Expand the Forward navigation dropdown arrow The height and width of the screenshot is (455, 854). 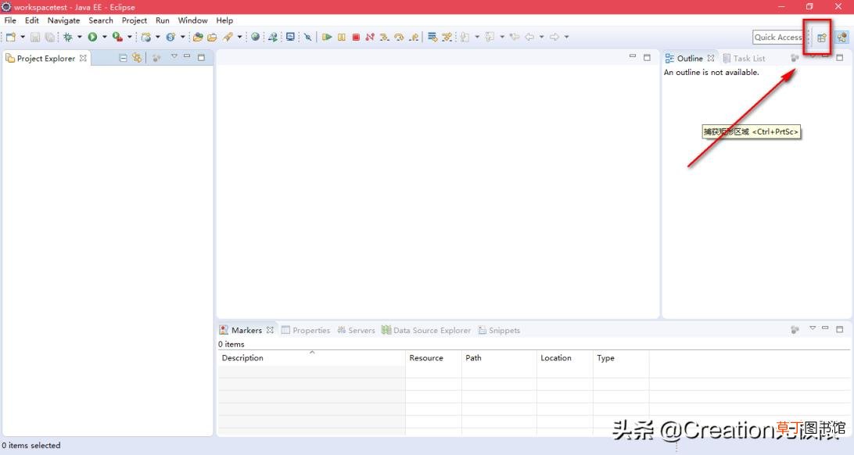(x=566, y=37)
